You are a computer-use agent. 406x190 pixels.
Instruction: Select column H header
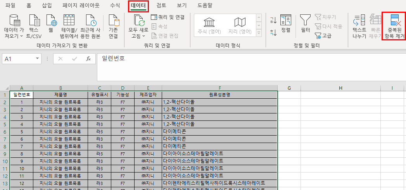pos(340,88)
